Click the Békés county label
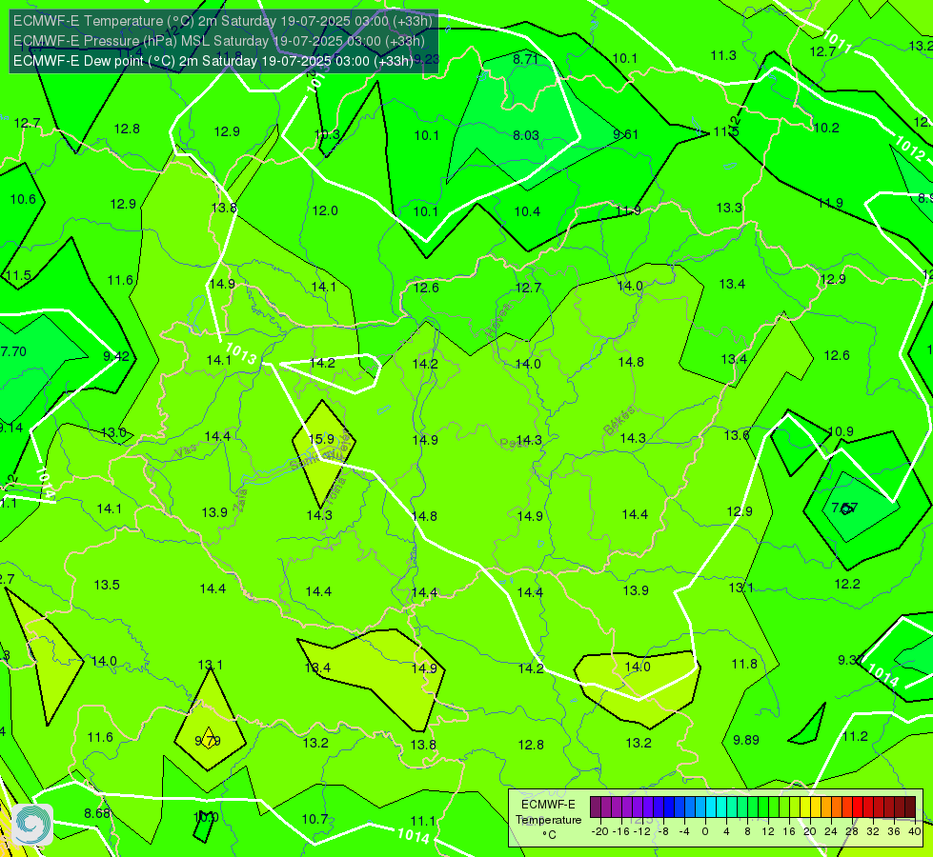Screen dimensions: 933x857 (619, 421)
